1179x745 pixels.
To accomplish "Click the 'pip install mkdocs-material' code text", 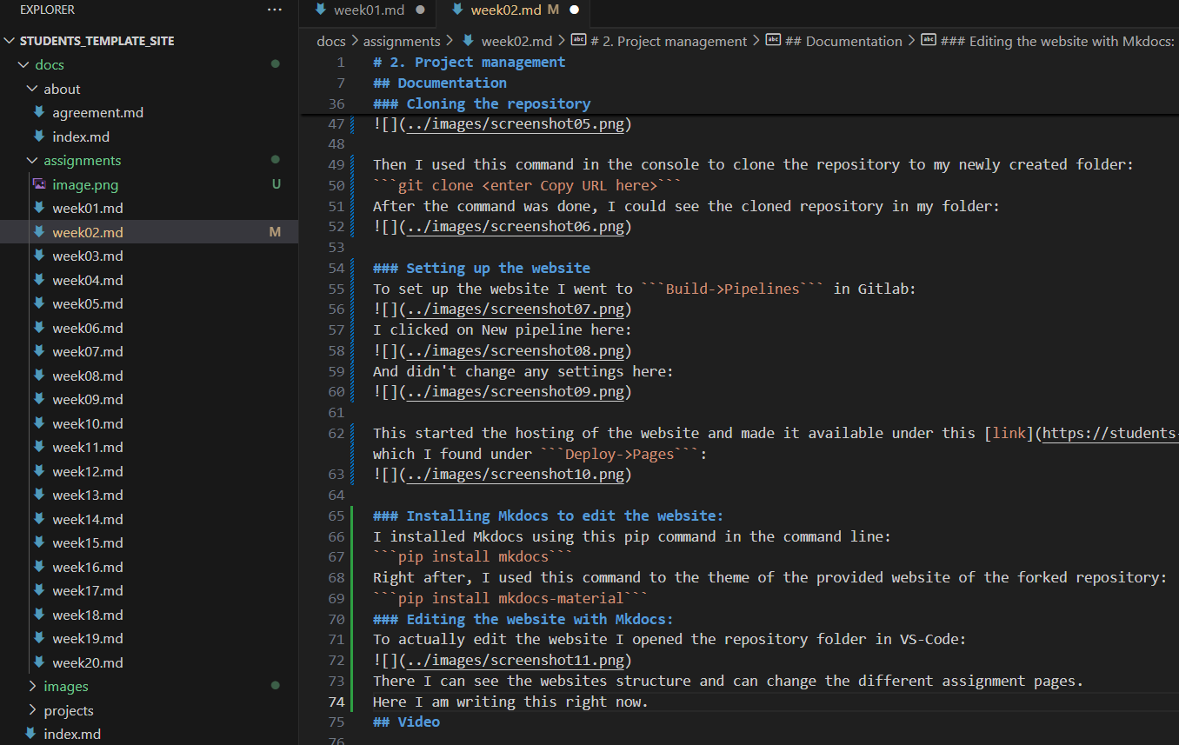I will [510, 598].
